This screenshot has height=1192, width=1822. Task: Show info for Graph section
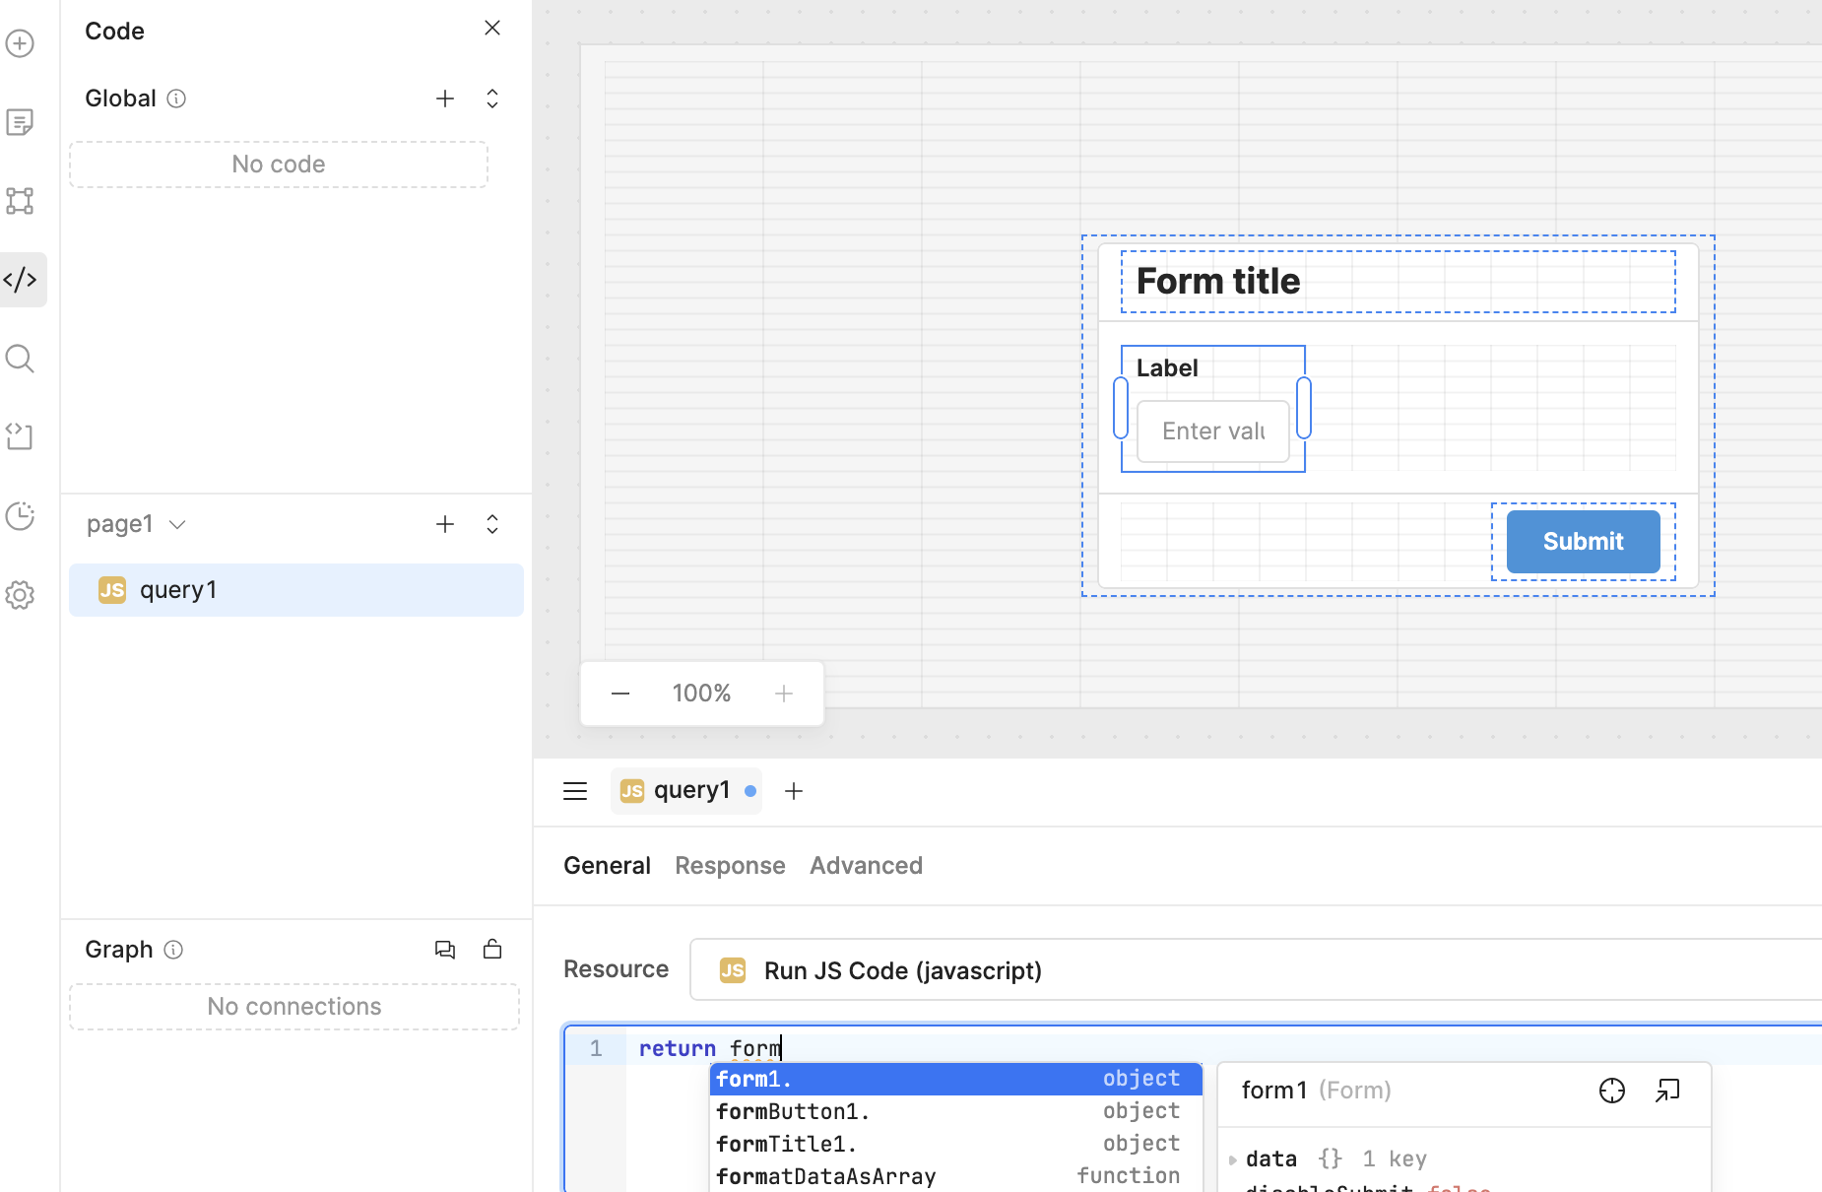pos(173,950)
